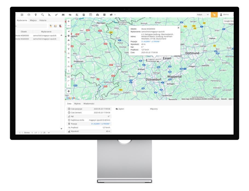
Task: Zoom in the map with plus
Action: pos(69,21)
